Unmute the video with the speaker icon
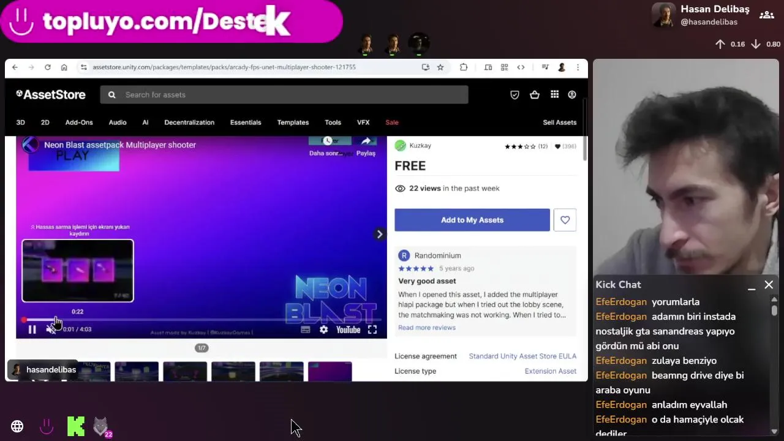784x441 pixels. (51, 330)
